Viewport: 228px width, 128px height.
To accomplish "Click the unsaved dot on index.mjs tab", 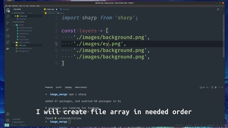I will coord(57,9).
